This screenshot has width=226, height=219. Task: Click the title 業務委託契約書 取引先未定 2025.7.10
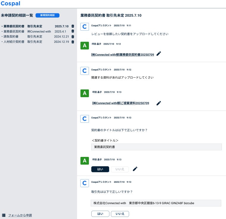[111, 15]
